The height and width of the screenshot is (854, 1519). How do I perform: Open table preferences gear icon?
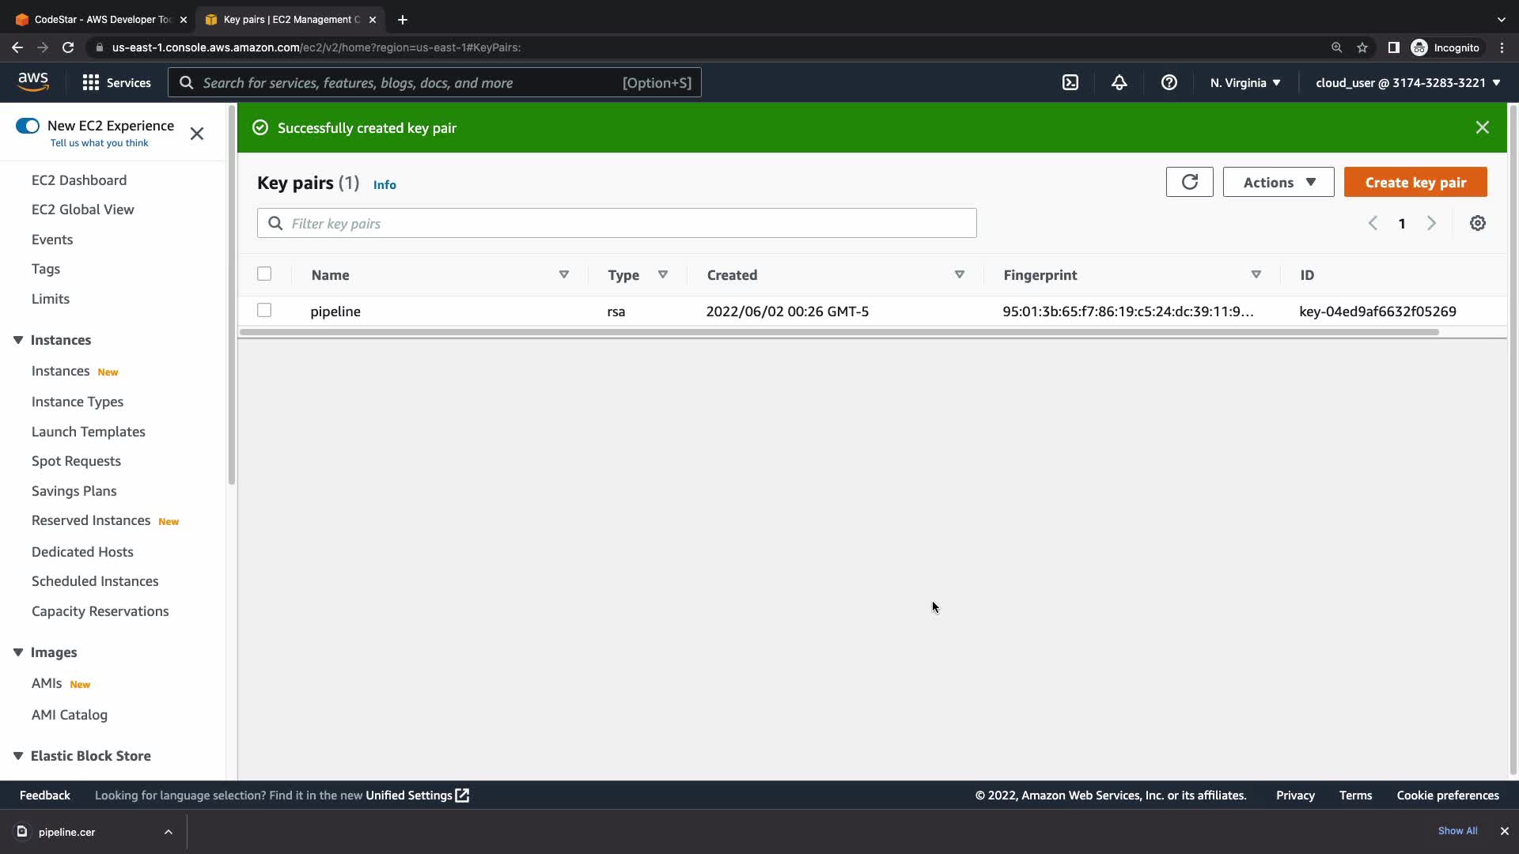coord(1477,223)
